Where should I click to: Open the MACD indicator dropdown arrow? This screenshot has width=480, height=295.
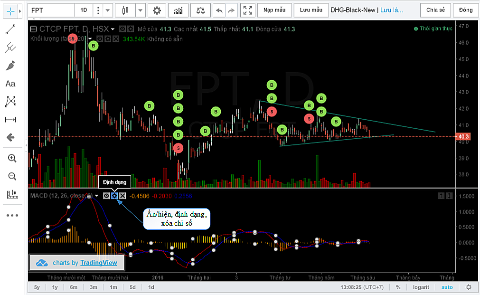pyautogui.click(x=97, y=196)
